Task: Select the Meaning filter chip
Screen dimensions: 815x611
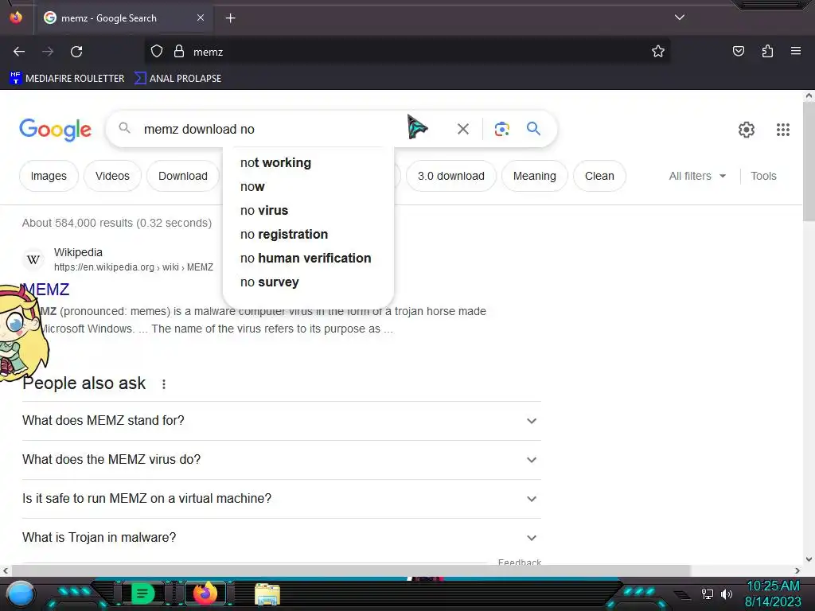Action: tap(535, 176)
